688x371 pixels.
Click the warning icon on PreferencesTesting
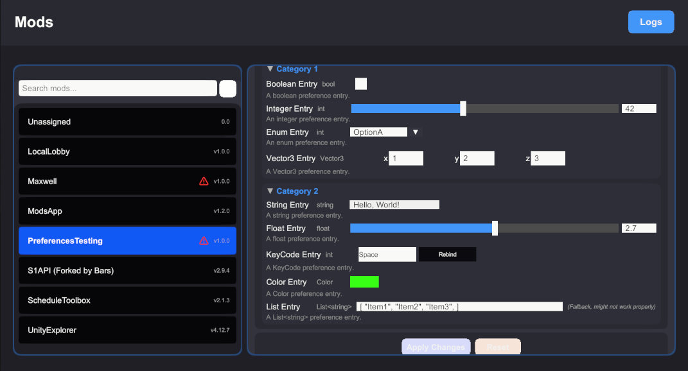click(204, 241)
